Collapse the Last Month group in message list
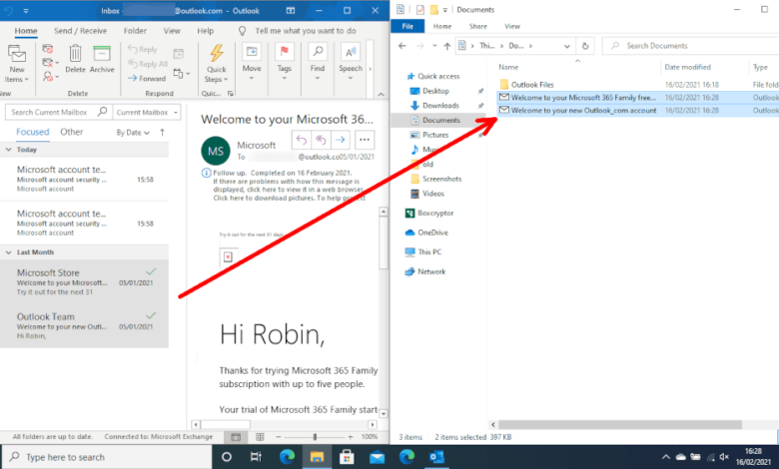Image resolution: width=779 pixels, height=469 pixels. [x=8, y=252]
